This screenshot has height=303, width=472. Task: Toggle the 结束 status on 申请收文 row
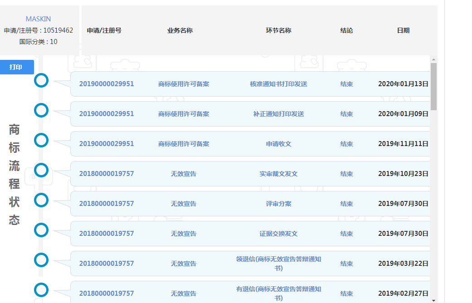[346, 144]
